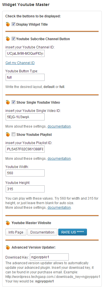Disable Show Single Youtube Video checkbox
Image resolution: width=104 pixels, height=289 pixels.
click(13, 102)
